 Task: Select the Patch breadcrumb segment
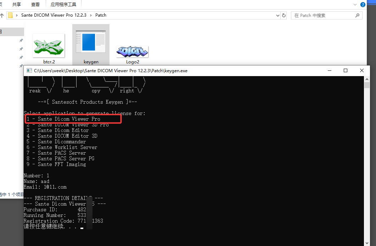[101, 15]
